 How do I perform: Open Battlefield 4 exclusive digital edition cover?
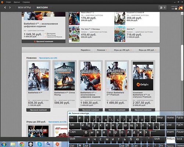[x=91, y=76]
